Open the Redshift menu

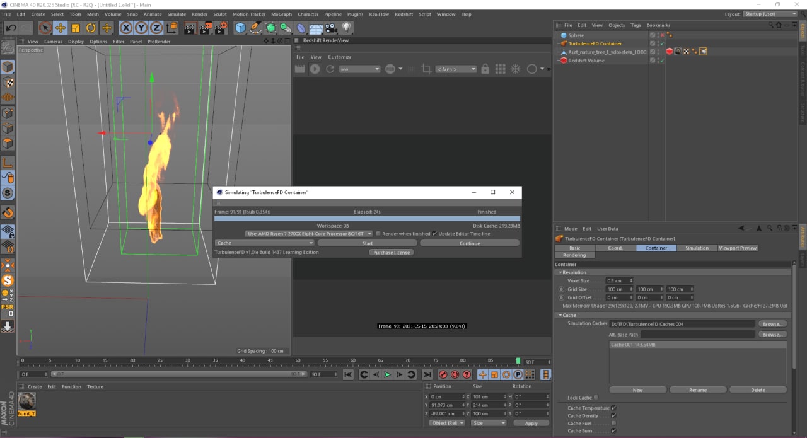click(x=404, y=14)
